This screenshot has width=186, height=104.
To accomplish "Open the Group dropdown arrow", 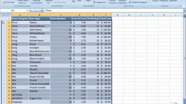I will [155, 3].
